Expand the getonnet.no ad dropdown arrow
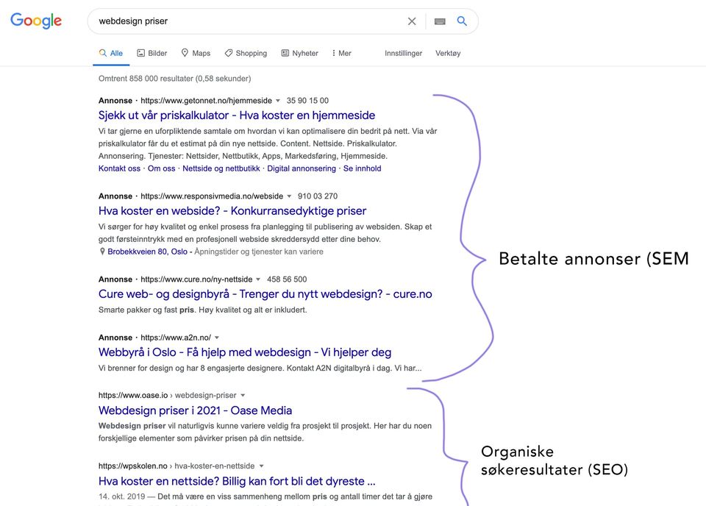706x506 pixels. click(278, 101)
